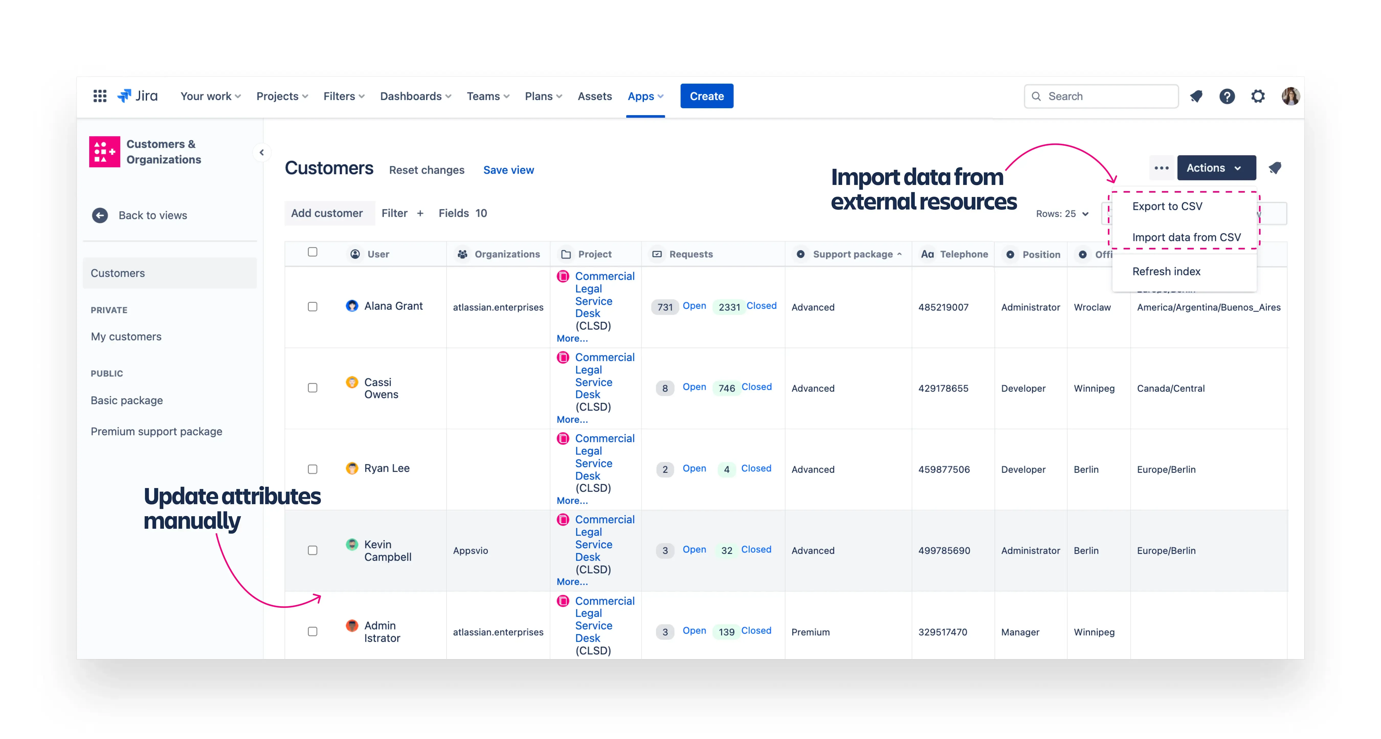The width and height of the screenshot is (1381, 739).
Task: Click Back to views arrow icon
Action: click(100, 215)
